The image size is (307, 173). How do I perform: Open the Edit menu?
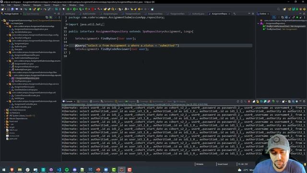click(x=9, y=5)
